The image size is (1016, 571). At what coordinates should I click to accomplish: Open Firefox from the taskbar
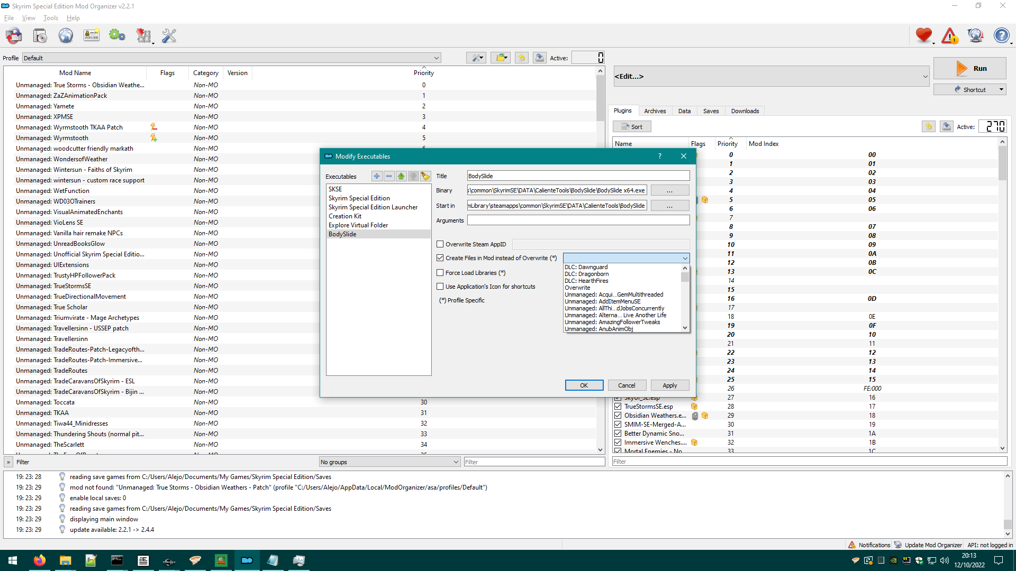[x=39, y=560]
